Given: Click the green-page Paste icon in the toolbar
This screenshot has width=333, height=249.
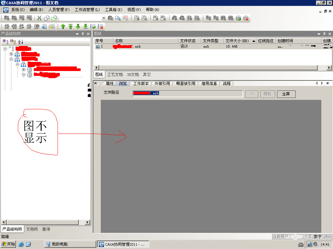Looking at the screenshot, I should pyautogui.click(x=54, y=18).
